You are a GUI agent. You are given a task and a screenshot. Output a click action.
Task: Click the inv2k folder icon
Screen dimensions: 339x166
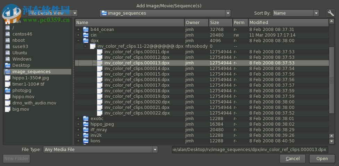(x=86, y=135)
